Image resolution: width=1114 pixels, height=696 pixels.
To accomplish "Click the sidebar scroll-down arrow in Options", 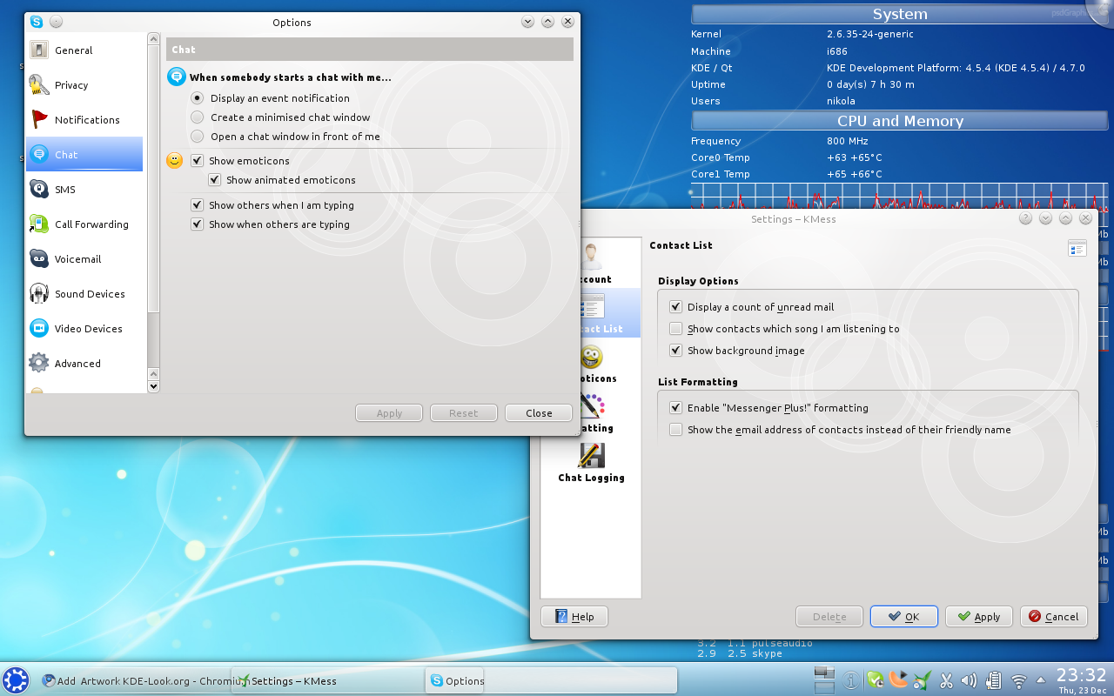I will click(x=154, y=386).
